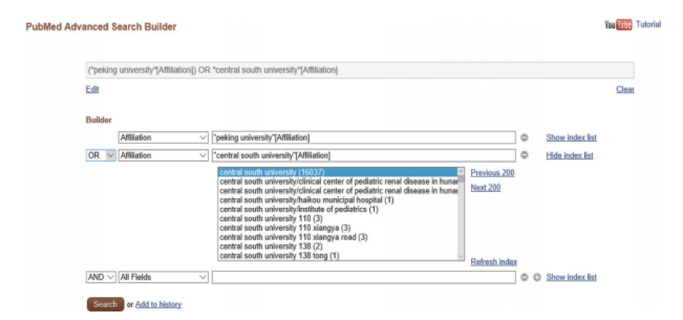
Task: Select "central south university 138 (2)"
Action: [271, 247]
